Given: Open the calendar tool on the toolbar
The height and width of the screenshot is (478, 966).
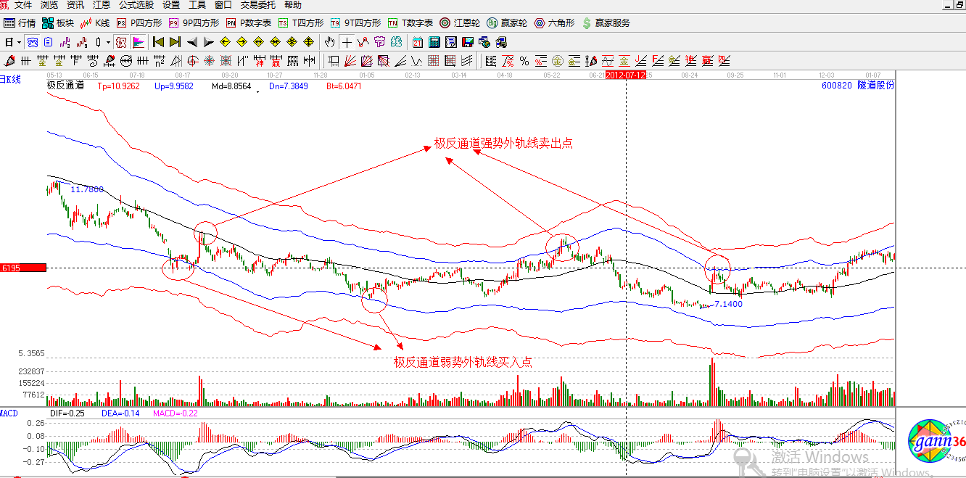Looking at the screenshot, I should (x=416, y=41).
